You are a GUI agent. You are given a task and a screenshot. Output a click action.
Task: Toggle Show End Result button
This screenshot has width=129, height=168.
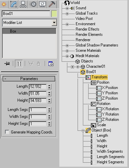pyautogui.click(x=19, y=64)
